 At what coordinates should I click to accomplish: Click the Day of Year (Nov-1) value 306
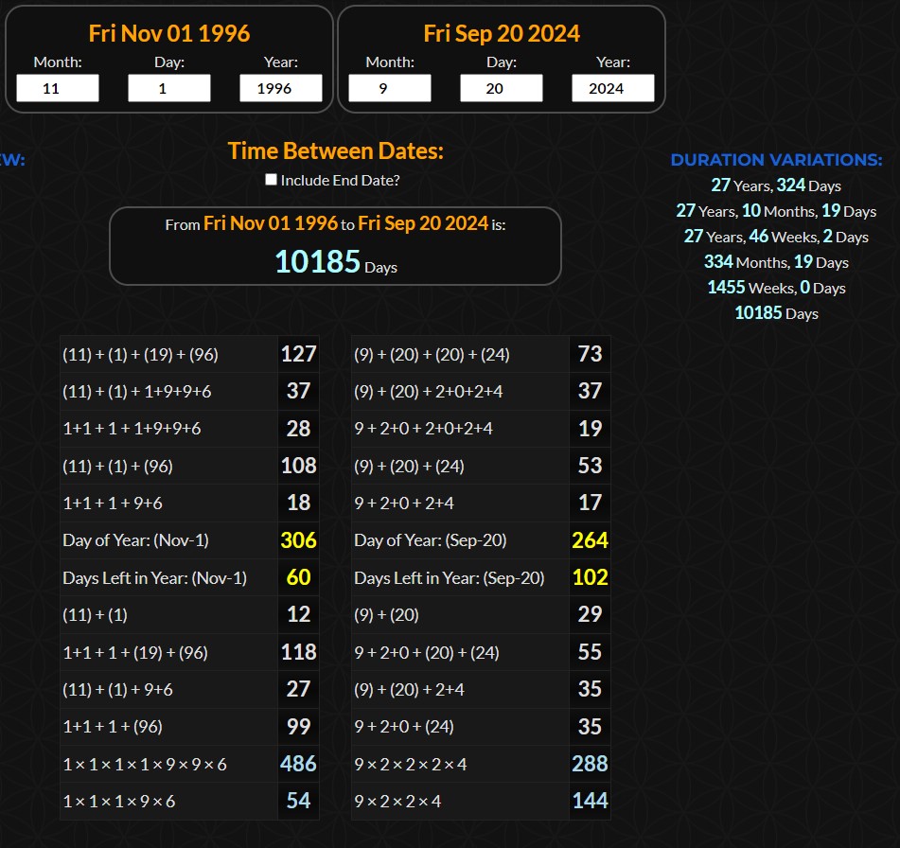pos(298,540)
